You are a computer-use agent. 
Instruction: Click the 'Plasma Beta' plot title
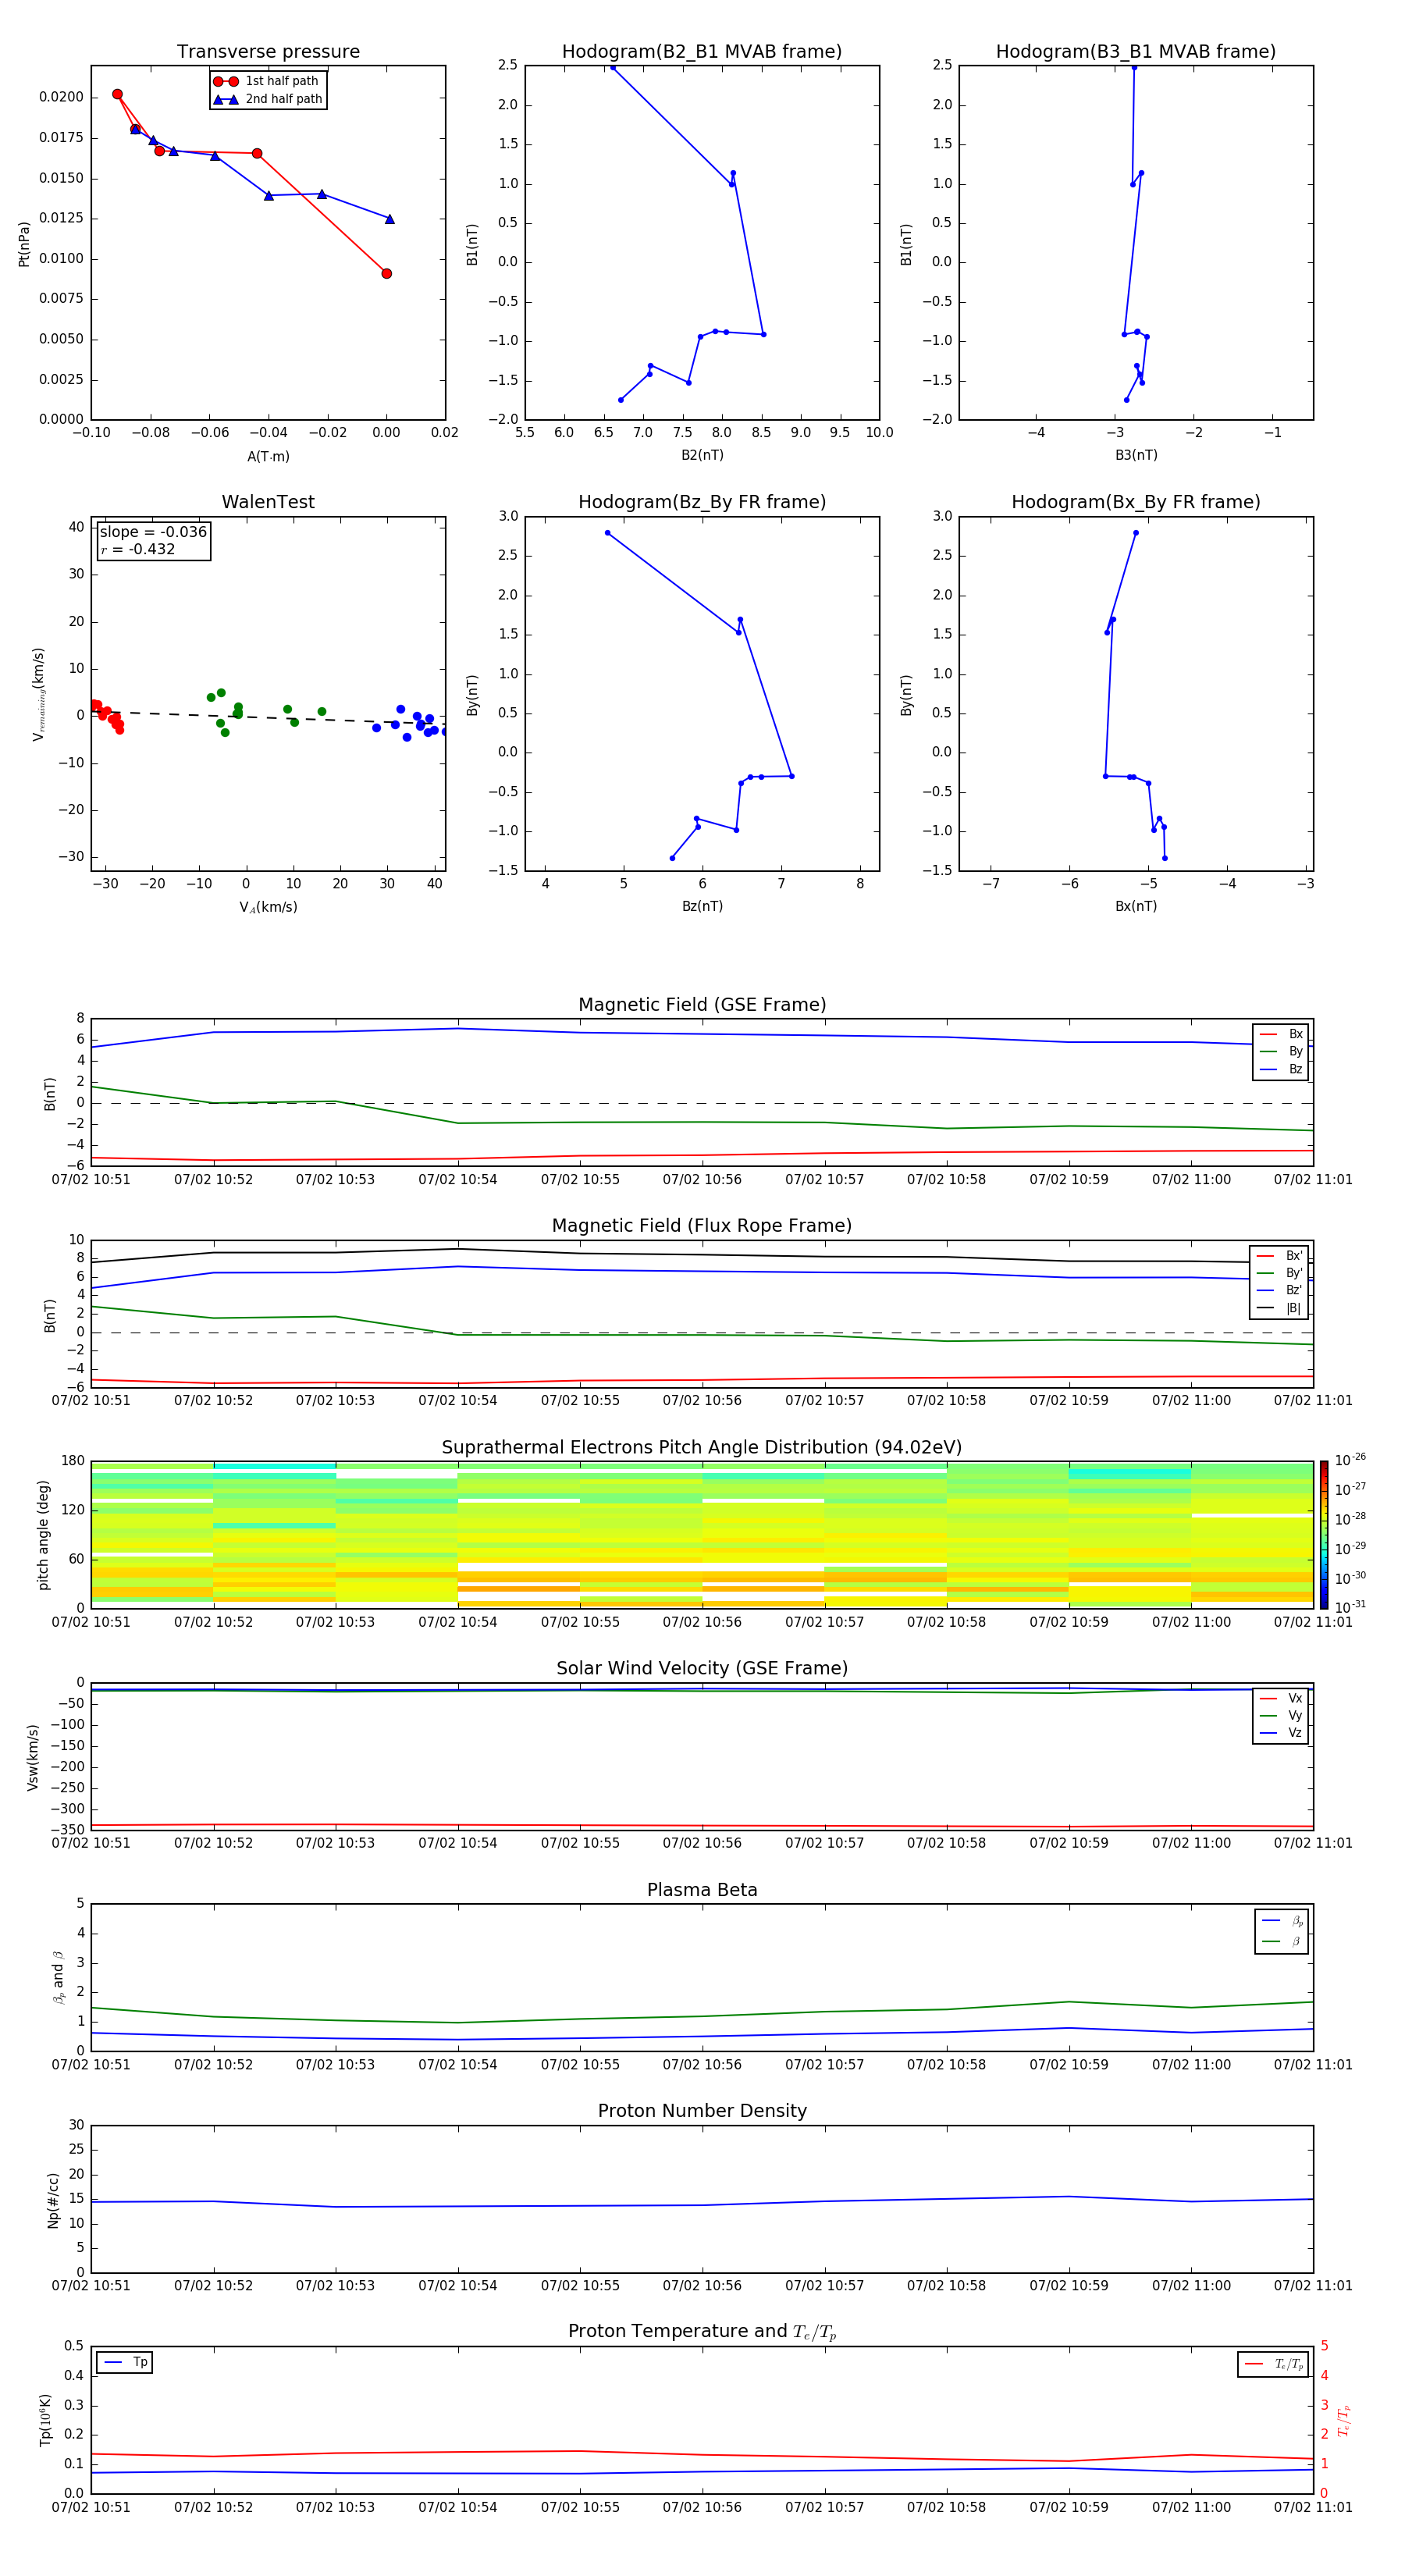[x=702, y=1890]
